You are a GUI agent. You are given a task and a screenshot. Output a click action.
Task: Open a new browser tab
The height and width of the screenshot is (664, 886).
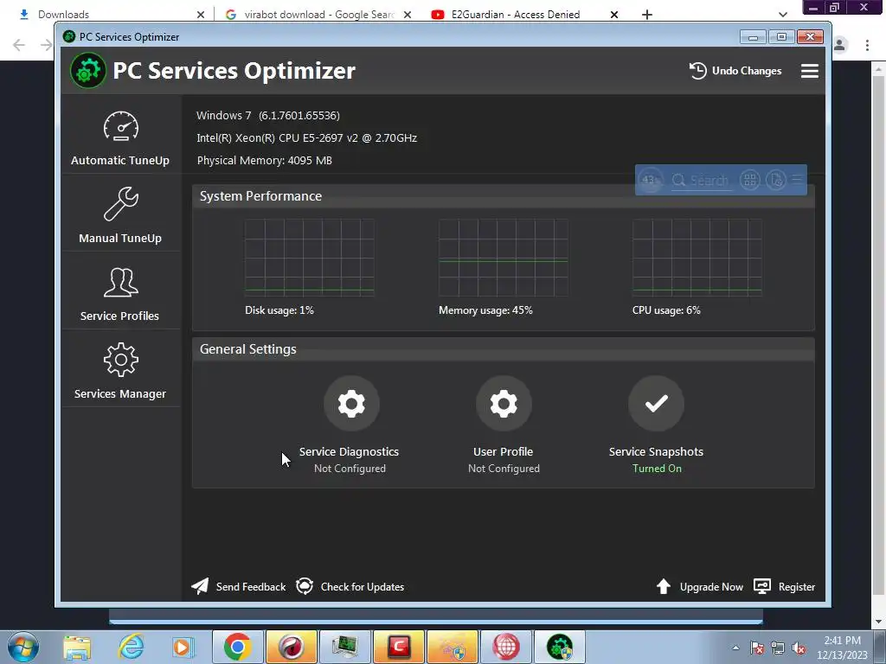(x=647, y=15)
